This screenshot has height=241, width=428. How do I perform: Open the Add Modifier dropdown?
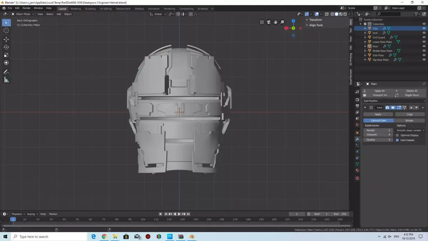pos(394,101)
